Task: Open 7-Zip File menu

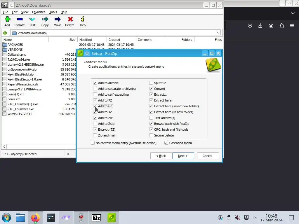Action: point(6,12)
